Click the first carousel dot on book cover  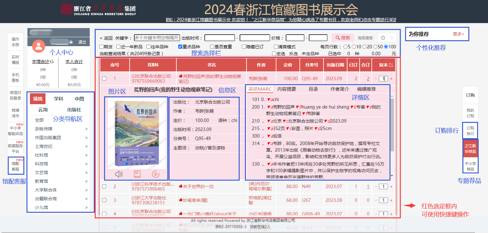[x=127, y=163]
